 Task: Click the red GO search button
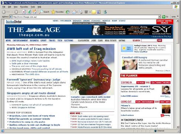pyautogui.click(x=160, y=40)
